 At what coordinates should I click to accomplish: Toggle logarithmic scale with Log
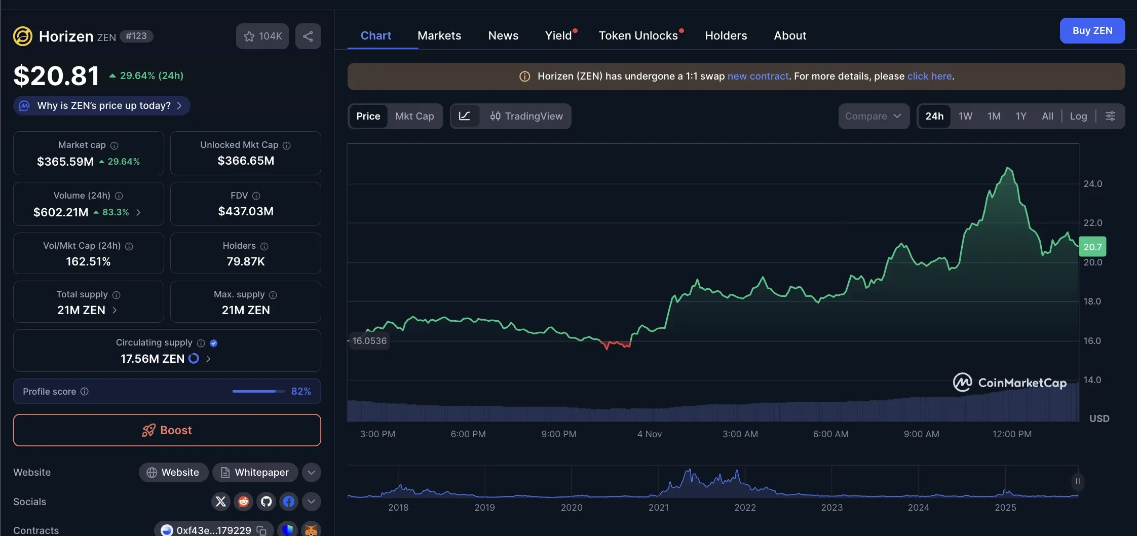(1079, 116)
